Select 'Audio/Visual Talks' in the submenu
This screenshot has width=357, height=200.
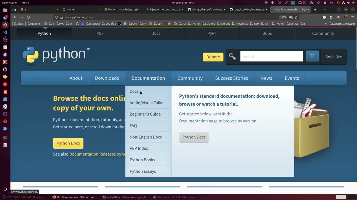click(148, 103)
